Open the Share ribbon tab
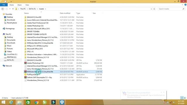 20,5
